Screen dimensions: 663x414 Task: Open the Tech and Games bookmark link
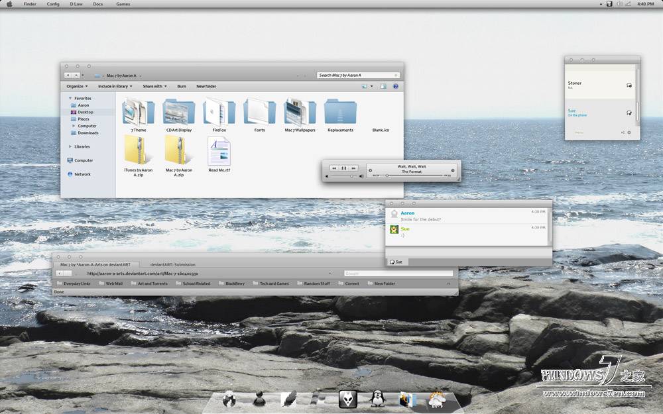pos(271,283)
